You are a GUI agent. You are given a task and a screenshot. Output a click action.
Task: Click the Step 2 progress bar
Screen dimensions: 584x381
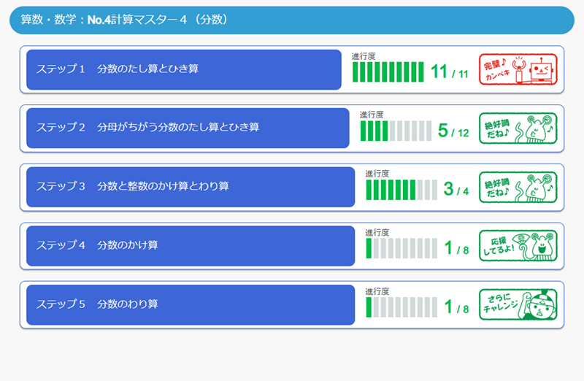point(396,131)
